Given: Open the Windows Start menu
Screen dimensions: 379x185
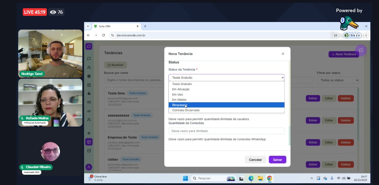Looking at the screenshot, I should 185,178.
